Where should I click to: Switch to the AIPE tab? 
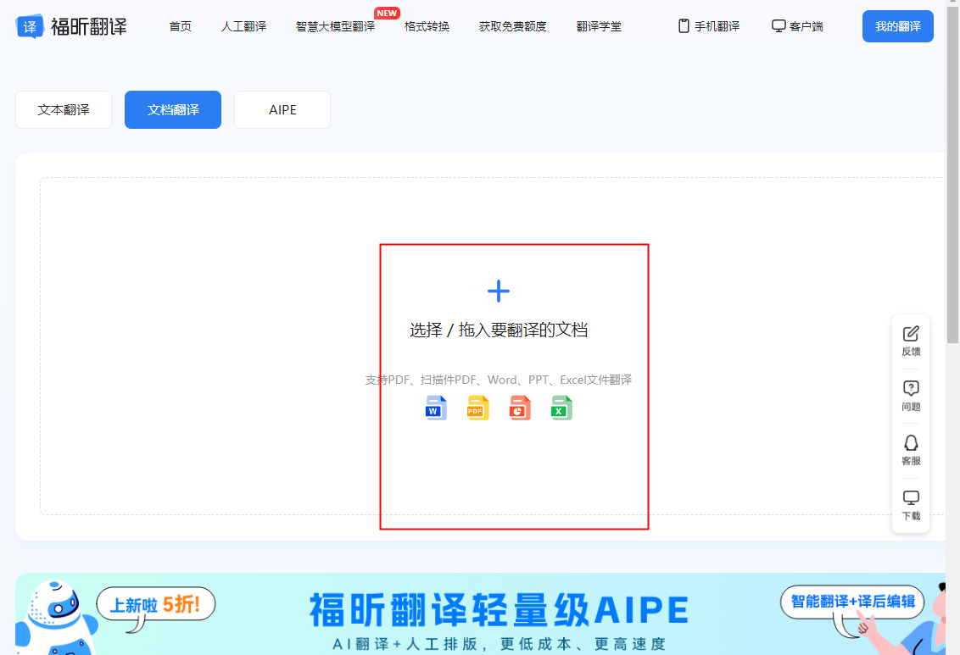(282, 109)
